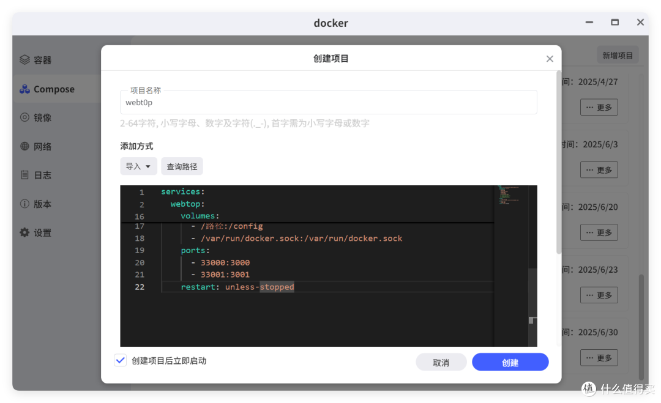Open the 设置 settings gear icon
661x403 pixels.
24,232
